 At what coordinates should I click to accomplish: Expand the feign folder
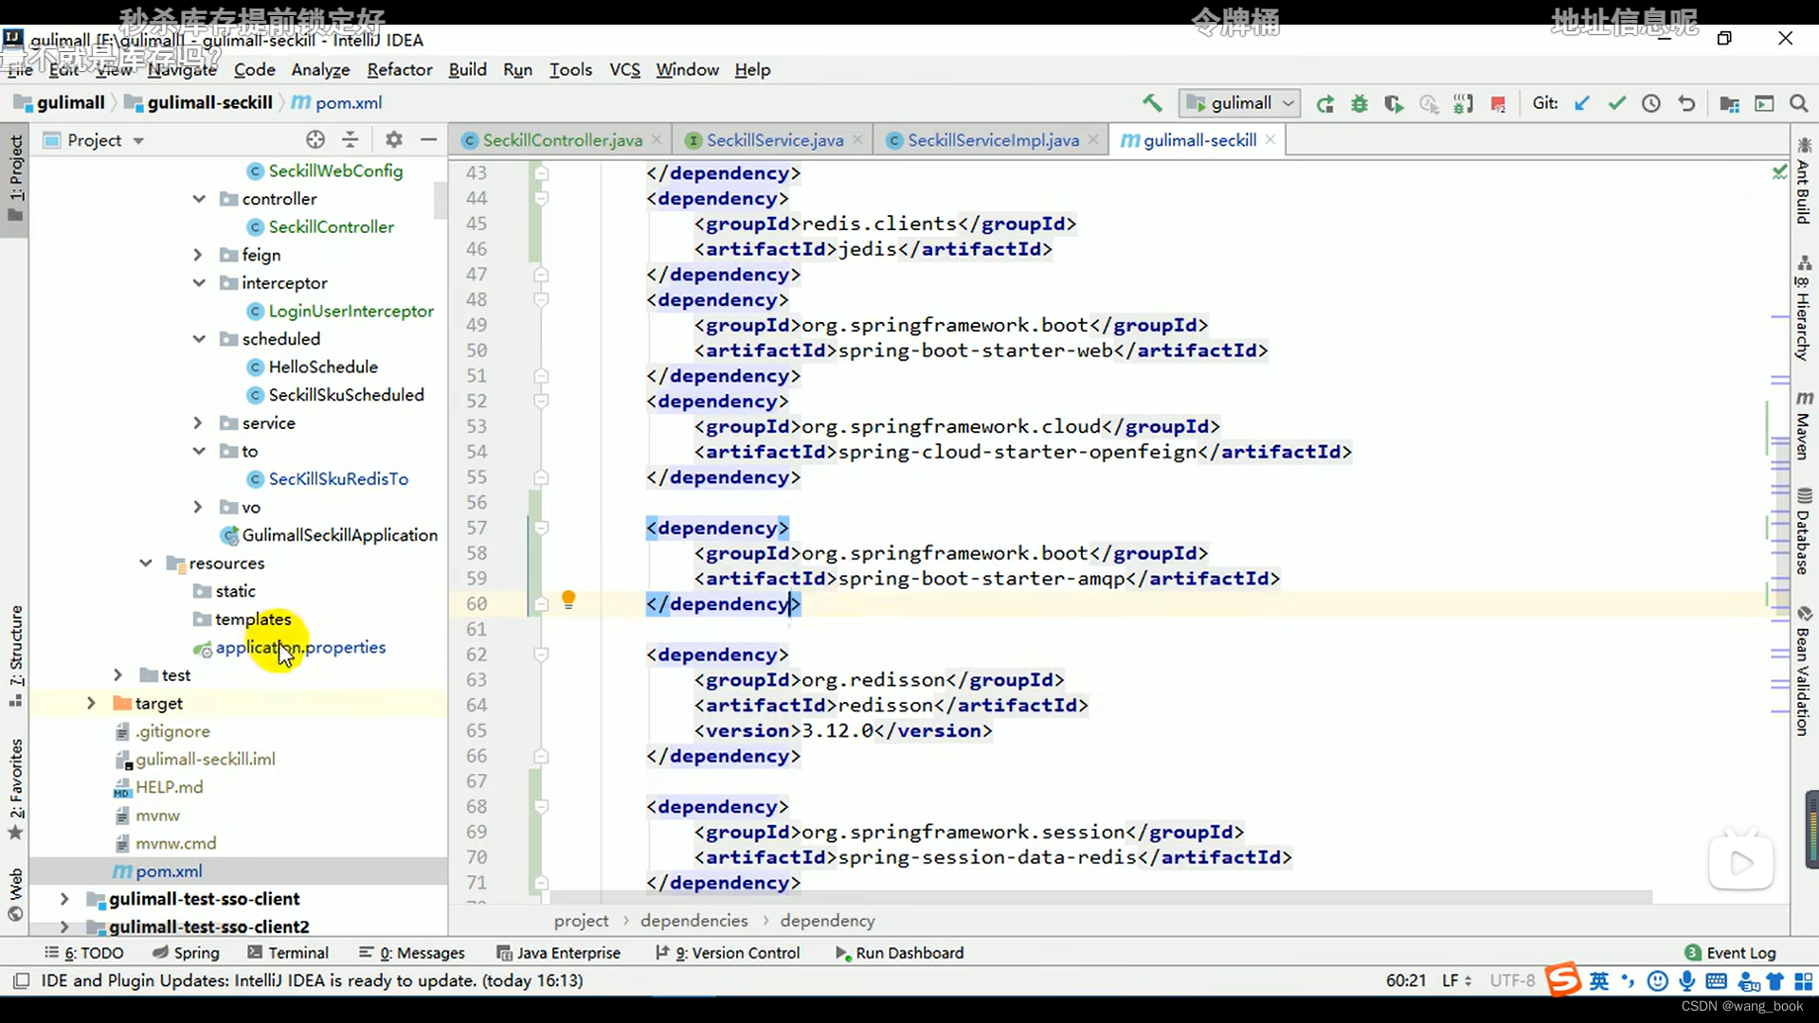(198, 255)
